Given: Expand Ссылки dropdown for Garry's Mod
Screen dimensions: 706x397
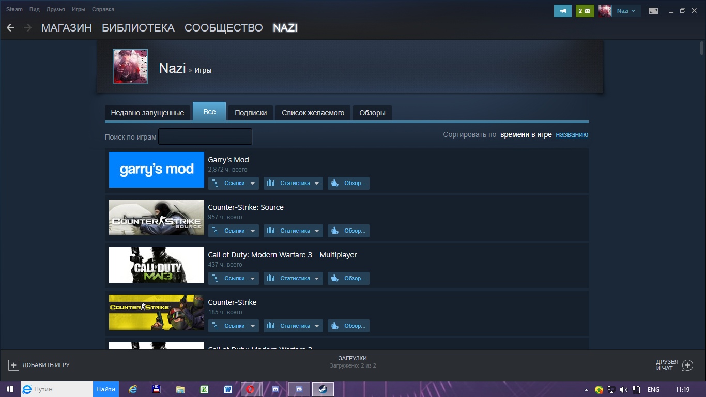Looking at the screenshot, I should 234,183.
